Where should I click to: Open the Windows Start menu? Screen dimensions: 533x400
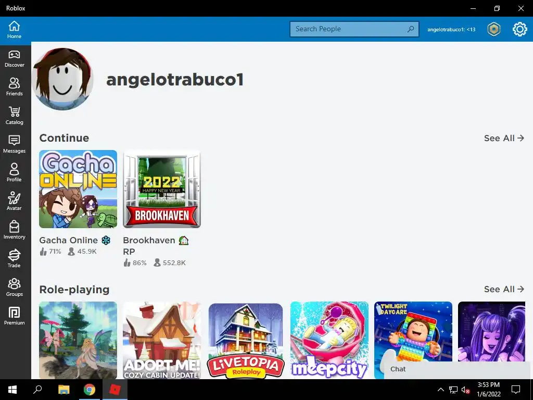[x=12, y=390]
